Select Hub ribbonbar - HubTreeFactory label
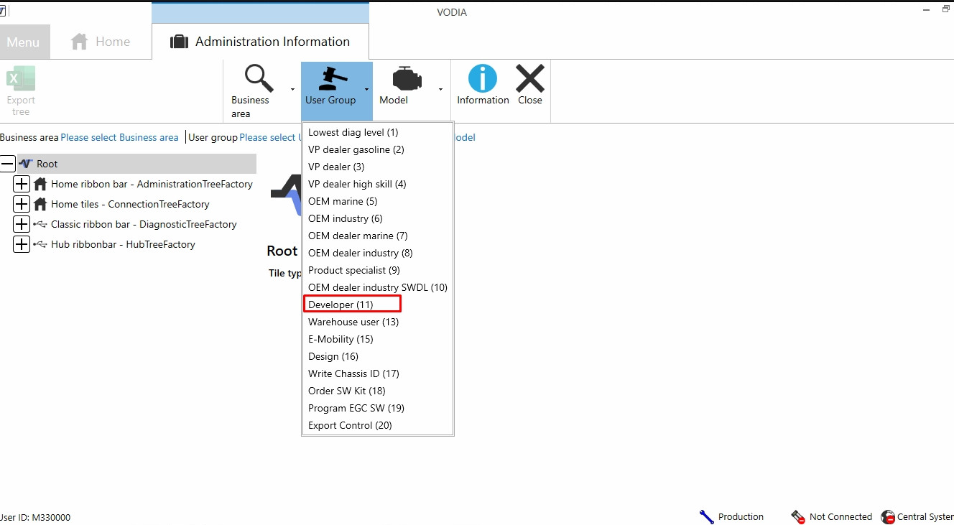The height and width of the screenshot is (525, 954). (123, 244)
